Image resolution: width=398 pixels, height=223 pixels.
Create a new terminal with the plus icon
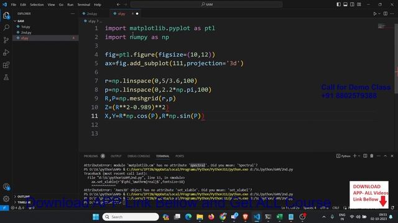point(355,155)
